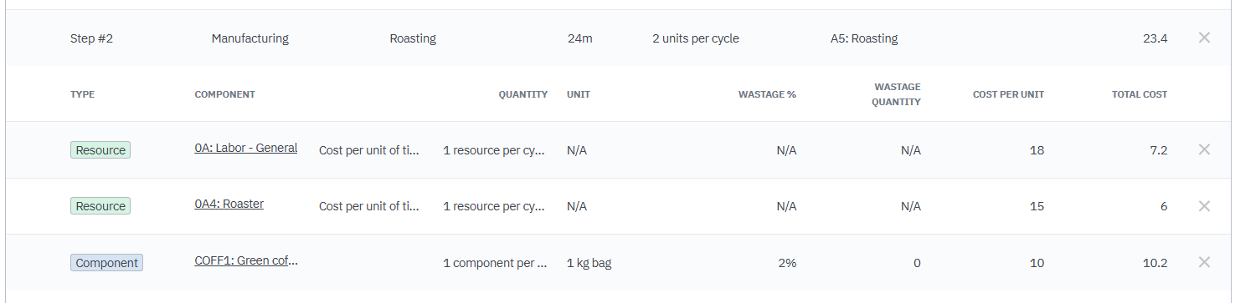Screen dimensions: 1235x303
Task: Delete the Labor - General resource row
Action: 1204,149
